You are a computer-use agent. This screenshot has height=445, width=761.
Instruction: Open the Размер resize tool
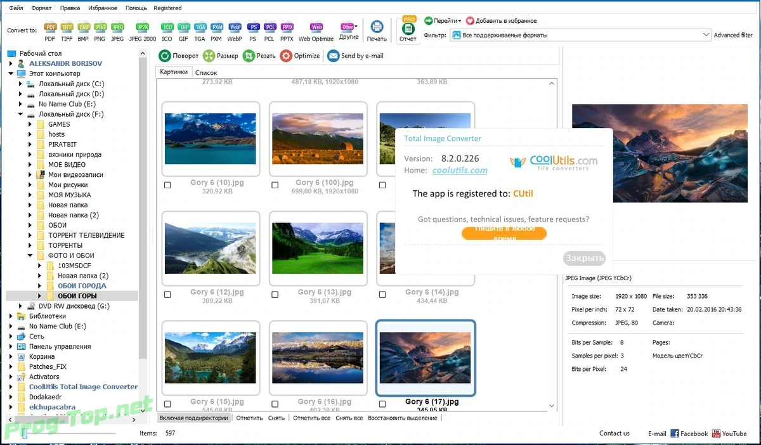[221, 56]
